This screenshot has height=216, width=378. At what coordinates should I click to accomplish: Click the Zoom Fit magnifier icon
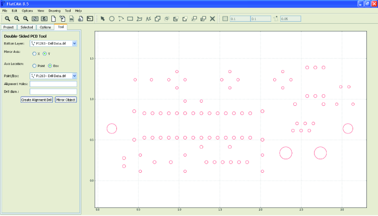pyautogui.click(x=8, y=19)
